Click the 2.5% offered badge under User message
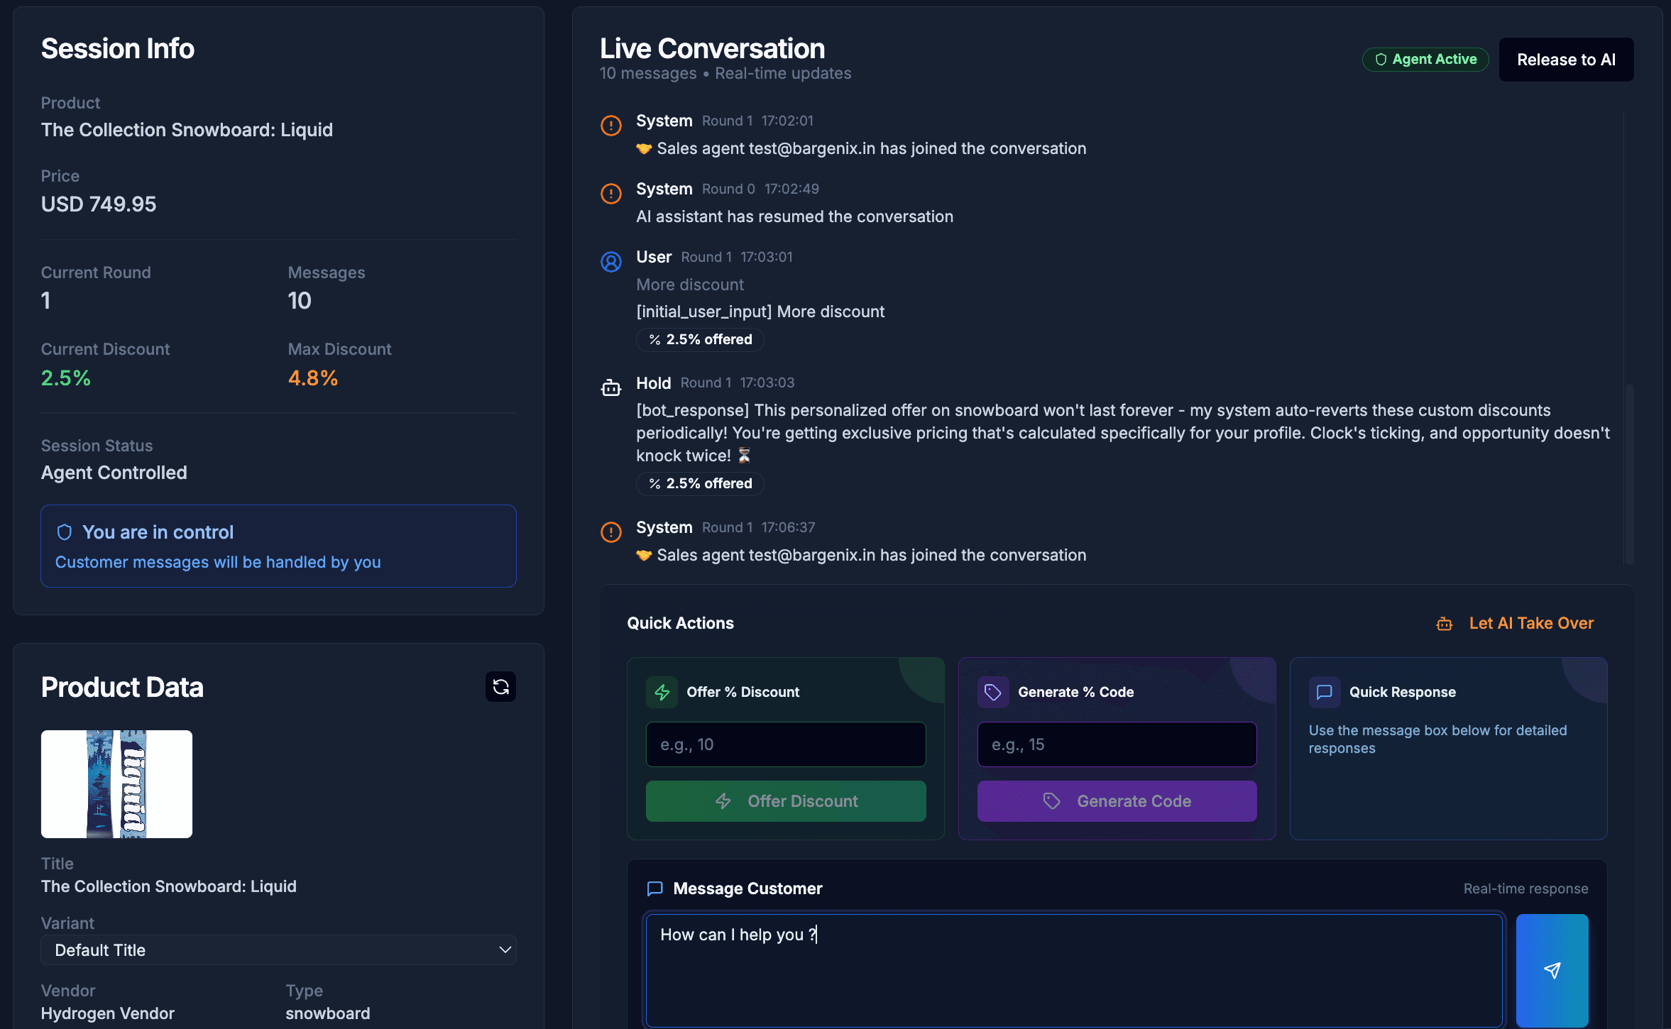This screenshot has width=1671, height=1029. click(699, 339)
